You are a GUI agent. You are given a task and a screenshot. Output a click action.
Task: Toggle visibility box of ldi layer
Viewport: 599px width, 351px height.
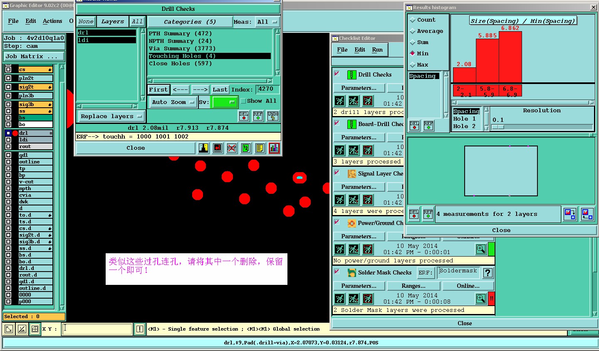(x=8, y=140)
